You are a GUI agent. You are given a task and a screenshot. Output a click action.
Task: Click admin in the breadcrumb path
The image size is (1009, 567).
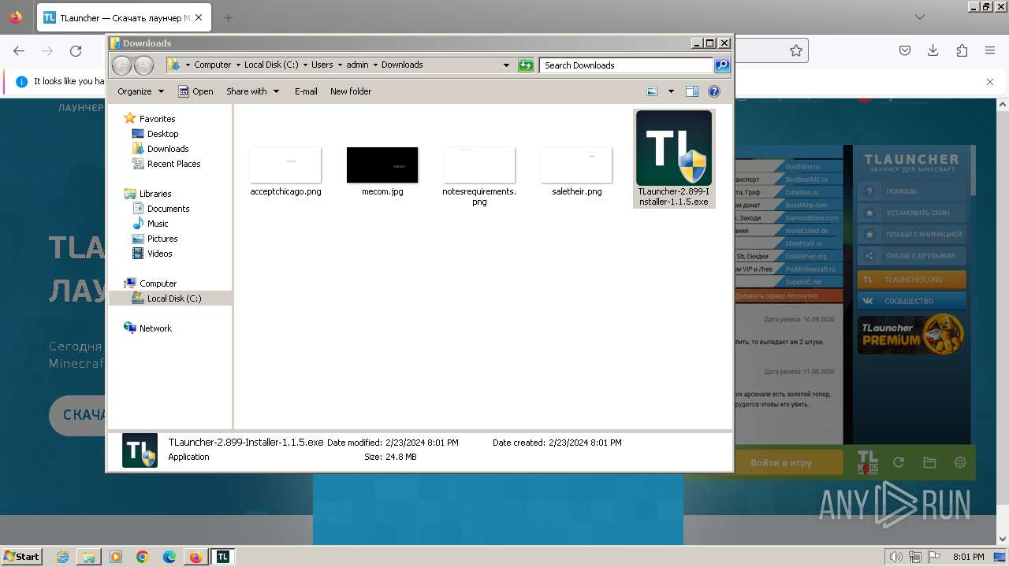click(x=357, y=65)
